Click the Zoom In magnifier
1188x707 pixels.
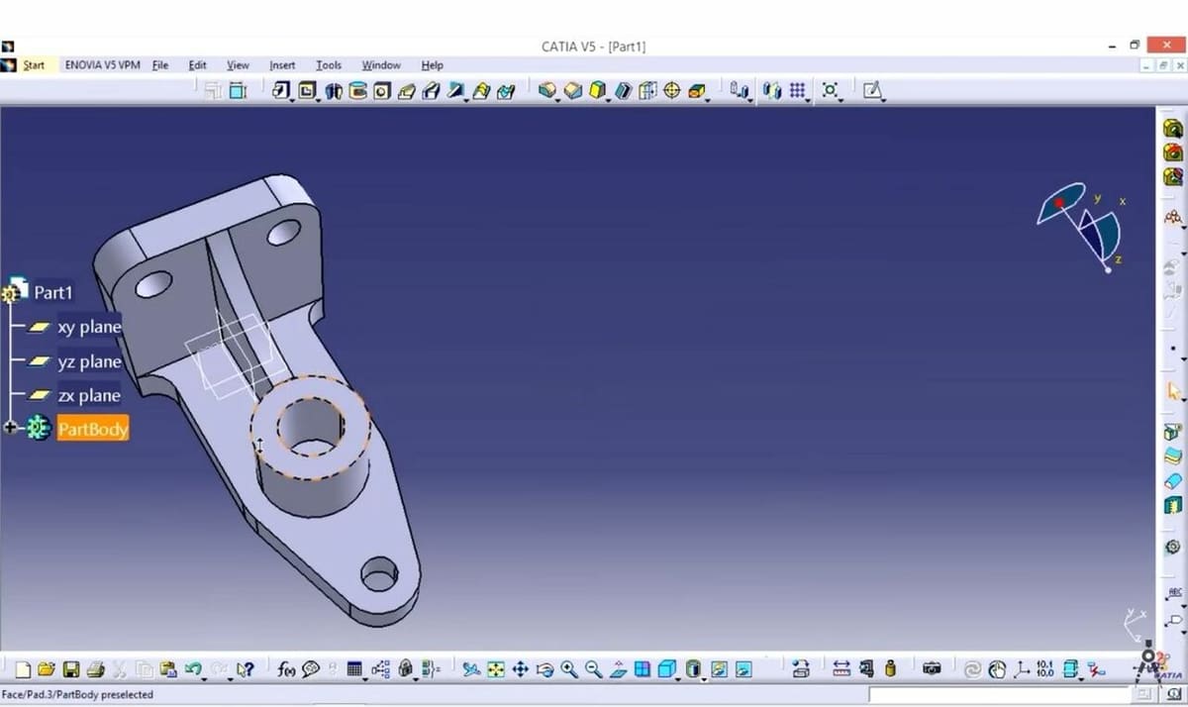pos(569,669)
